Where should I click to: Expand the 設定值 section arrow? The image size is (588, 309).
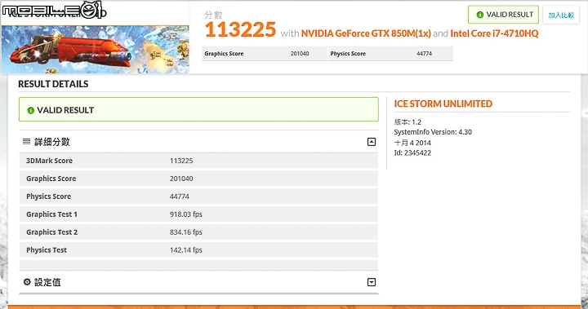pos(372,282)
